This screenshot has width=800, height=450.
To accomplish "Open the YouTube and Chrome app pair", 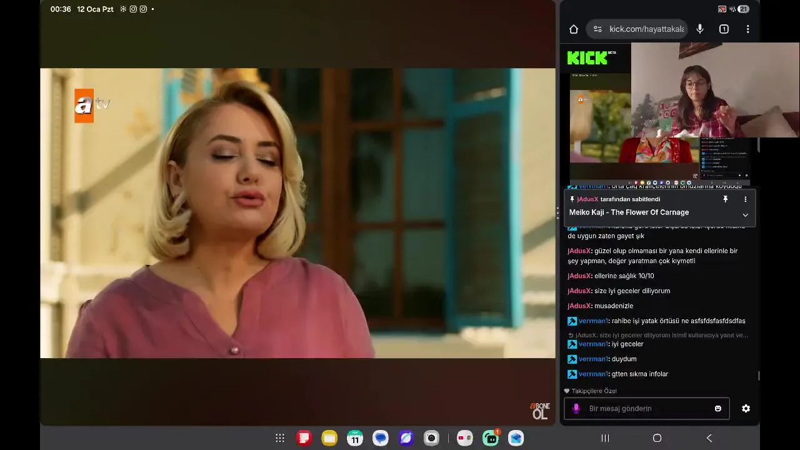I will [x=464, y=438].
